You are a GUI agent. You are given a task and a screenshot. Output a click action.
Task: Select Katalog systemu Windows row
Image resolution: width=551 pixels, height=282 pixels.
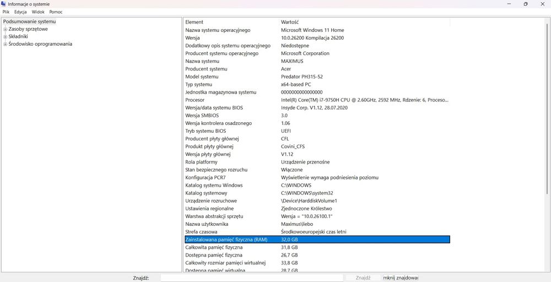tap(317, 185)
